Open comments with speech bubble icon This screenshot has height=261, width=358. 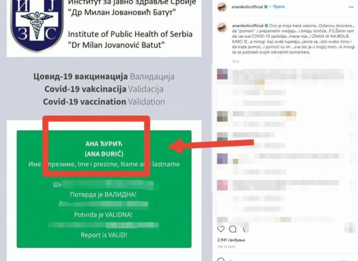tap(233, 229)
